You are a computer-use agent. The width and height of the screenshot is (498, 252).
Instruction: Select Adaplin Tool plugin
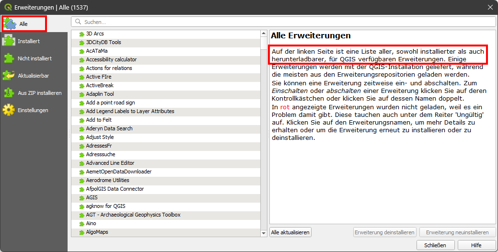(166, 94)
